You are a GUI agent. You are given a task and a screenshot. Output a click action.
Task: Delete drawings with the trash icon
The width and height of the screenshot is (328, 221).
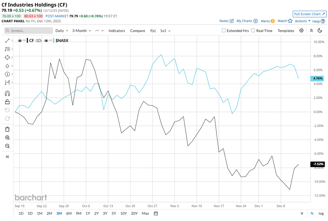coord(7,129)
